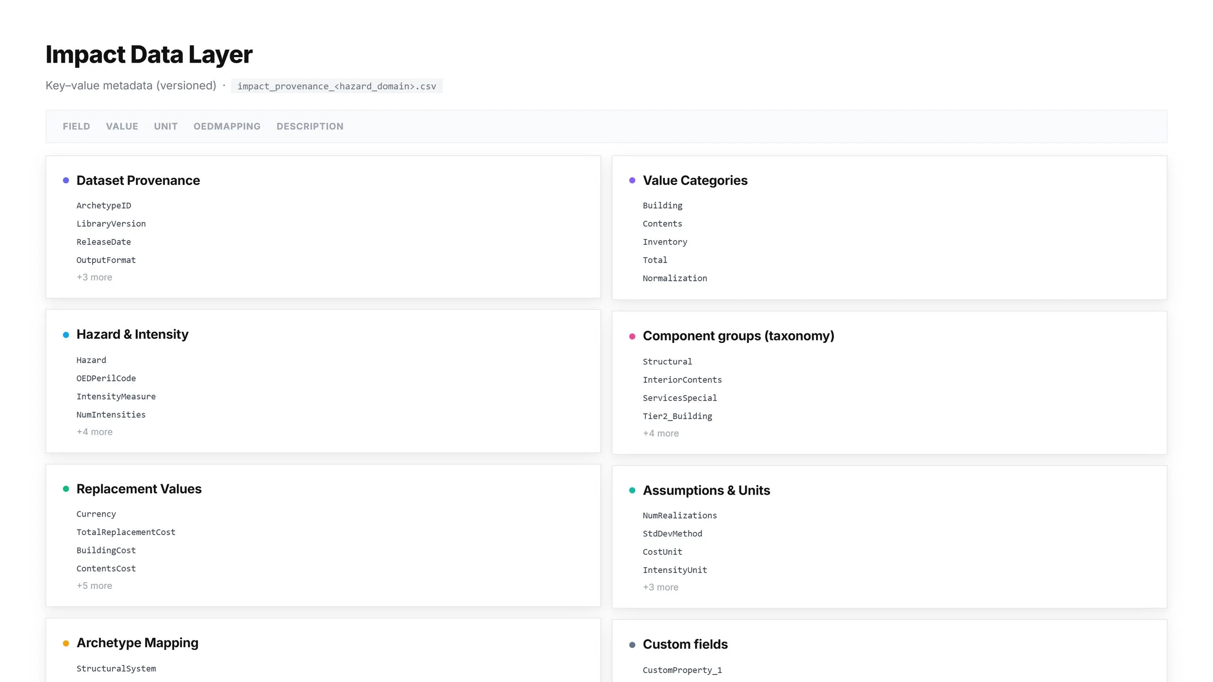Click the OEDPerilCode field entry

(x=106, y=378)
